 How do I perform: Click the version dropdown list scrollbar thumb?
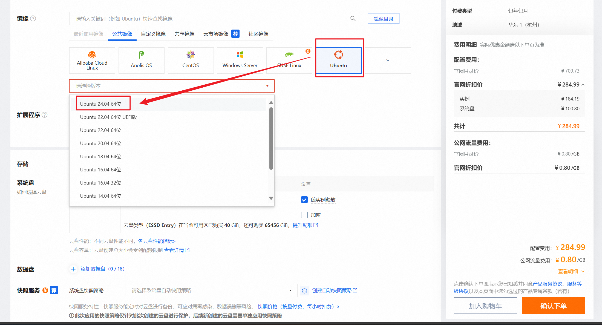(x=271, y=139)
